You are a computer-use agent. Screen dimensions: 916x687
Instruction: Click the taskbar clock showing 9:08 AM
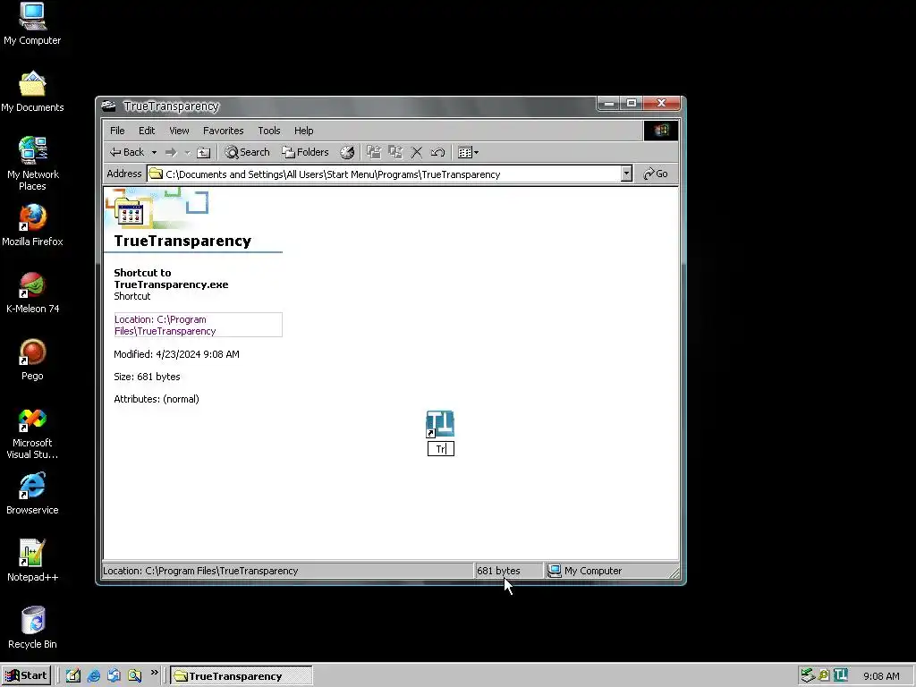pyautogui.click(x=881, y=676)
